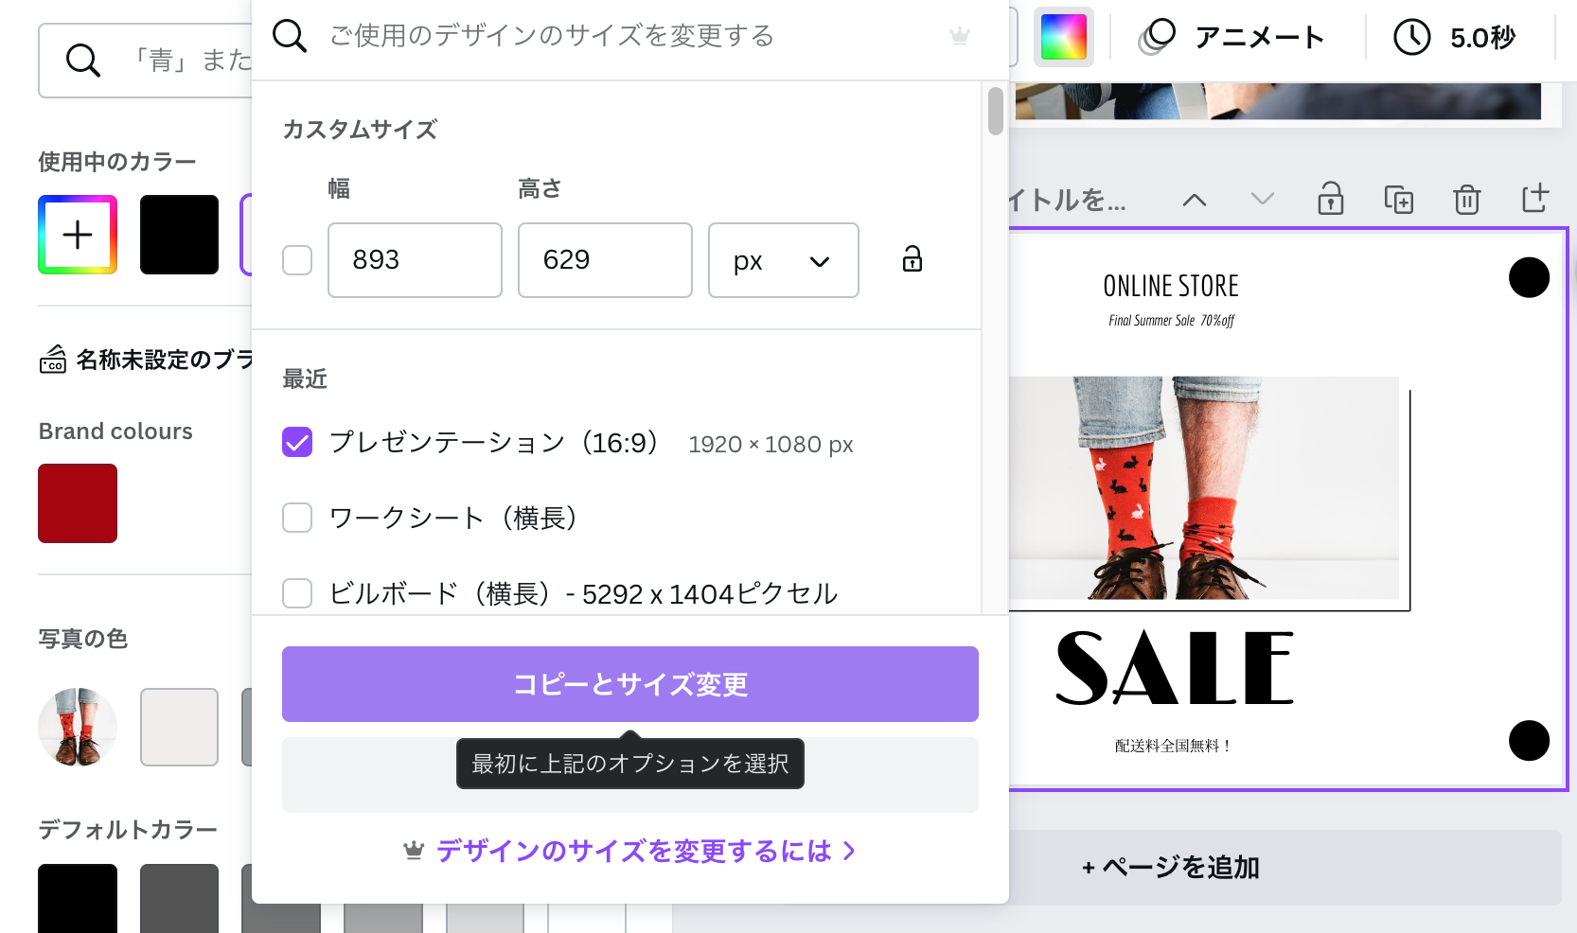Click the height field showing 629
This screenshot has width=1577, height=933.
coord(605,260)
